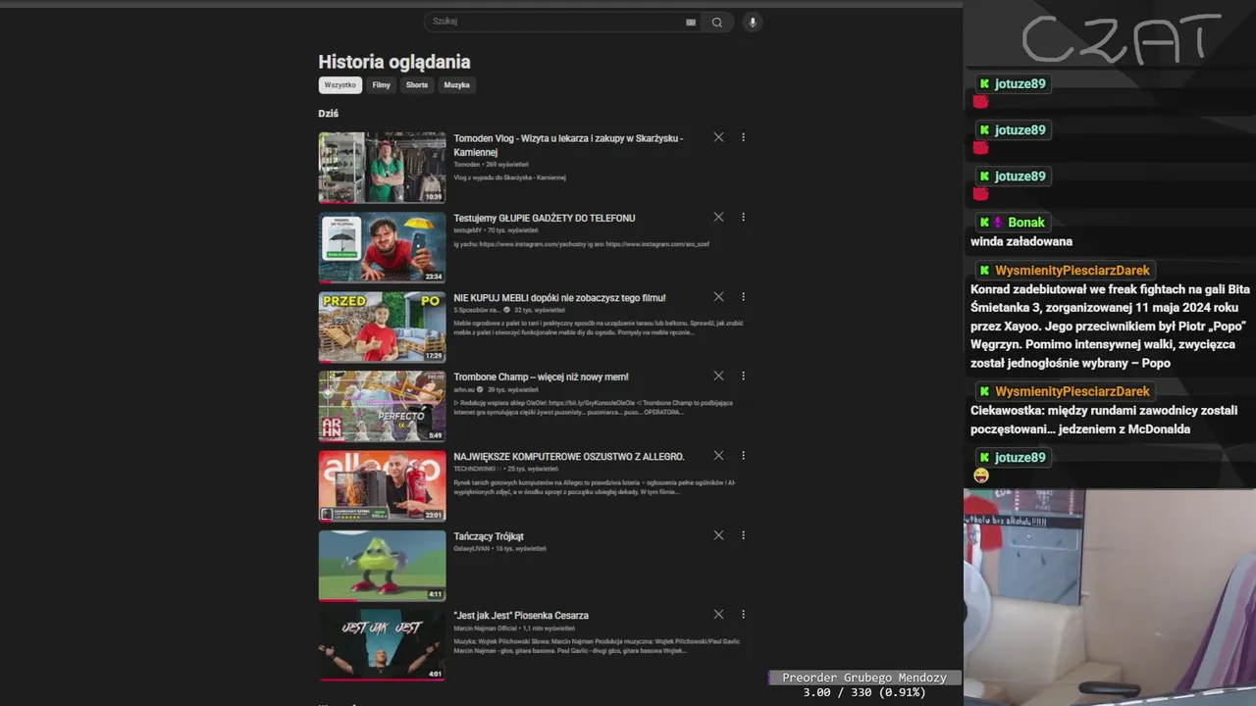Screen dimensions: 1256x706
Task: Open Tańczący Trójkąt video thumbnail
Action: (x=382, y=566)
